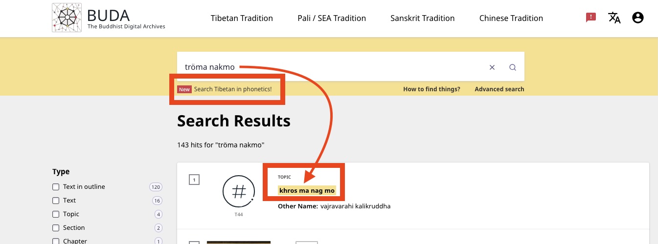Screen dimensions: 658x244
Task: Click the How to find things? link
Action: pos(431,89)
